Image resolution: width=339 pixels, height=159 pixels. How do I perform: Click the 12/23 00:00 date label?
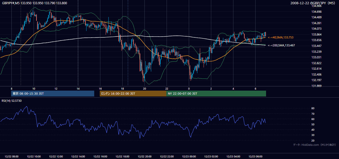(189, 156)
